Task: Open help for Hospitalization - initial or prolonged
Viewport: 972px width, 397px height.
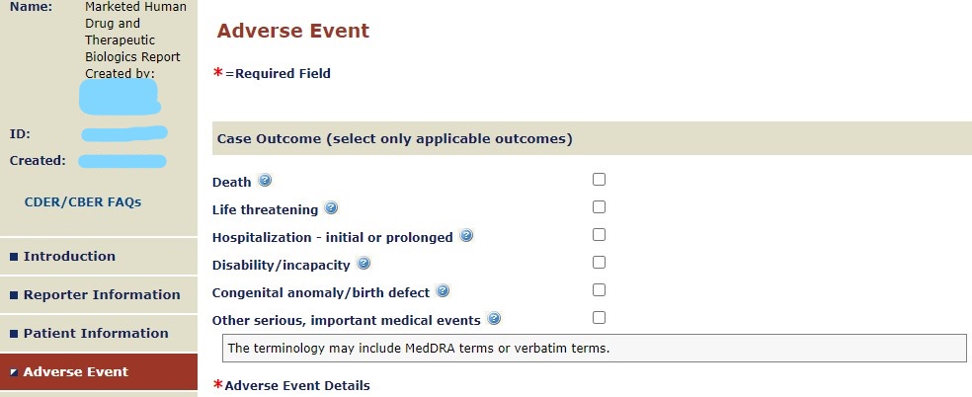Action: (x=466, y=237)
